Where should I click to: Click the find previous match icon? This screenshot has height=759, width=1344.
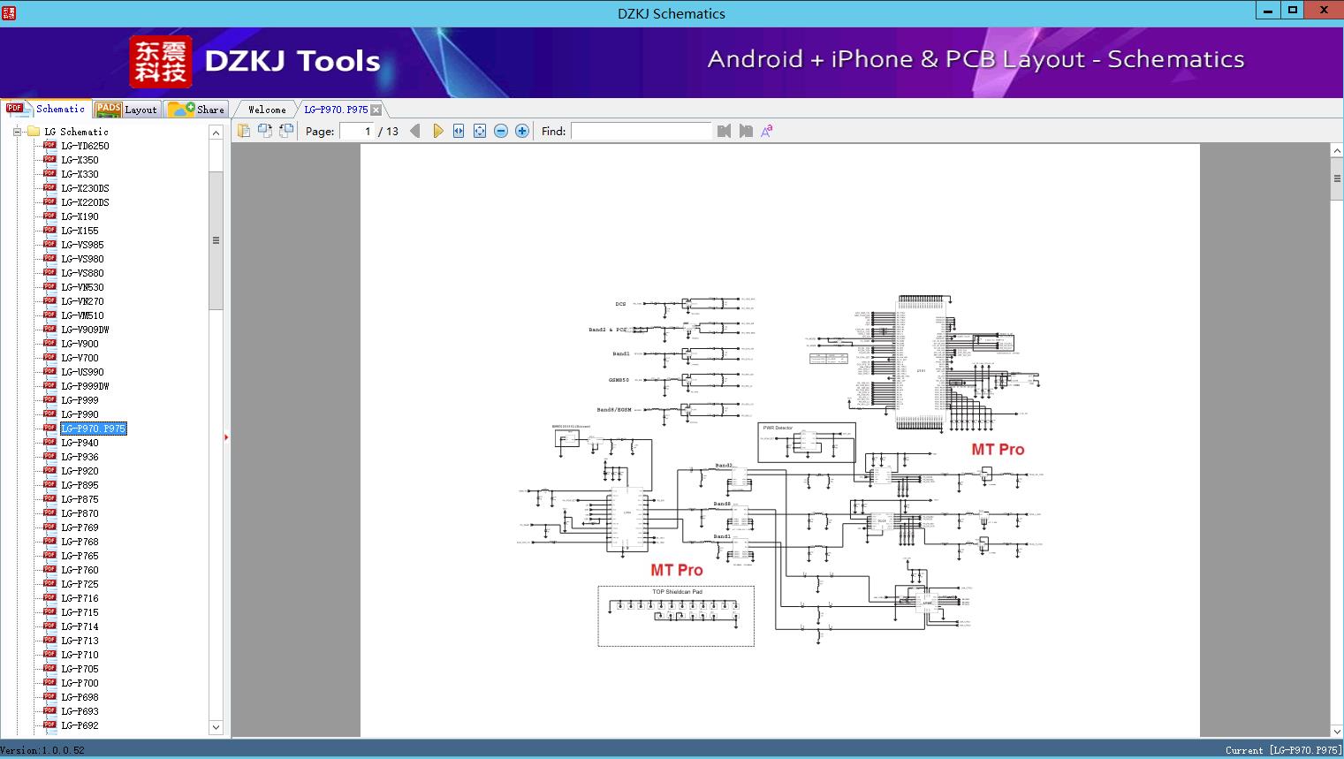(x=725, y=131)
